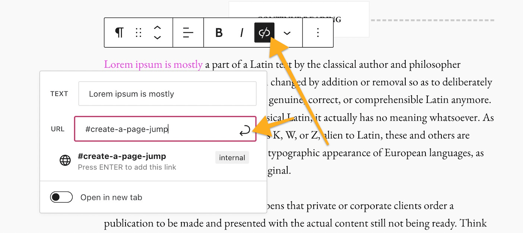Select the #create-a-page-jump suggestion

pyautogui.click(x=122, y=156)
